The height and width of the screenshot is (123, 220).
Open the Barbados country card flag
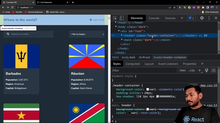pos(21,56)
